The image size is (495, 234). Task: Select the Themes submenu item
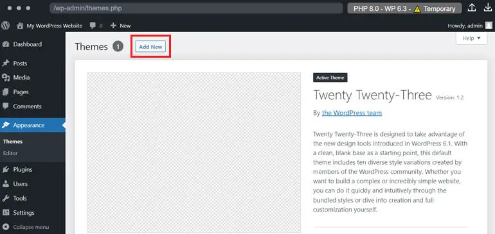[x=13, y=142]
